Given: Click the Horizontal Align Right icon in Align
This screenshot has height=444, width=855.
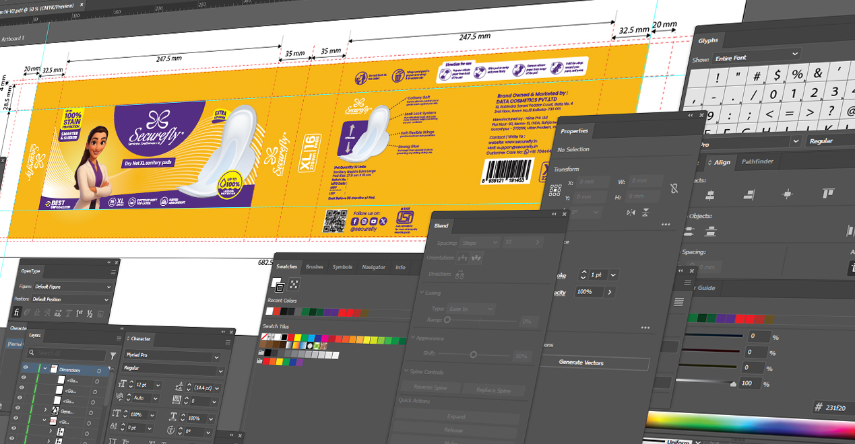Looking at the screenshot, I should tap(748, 194).
